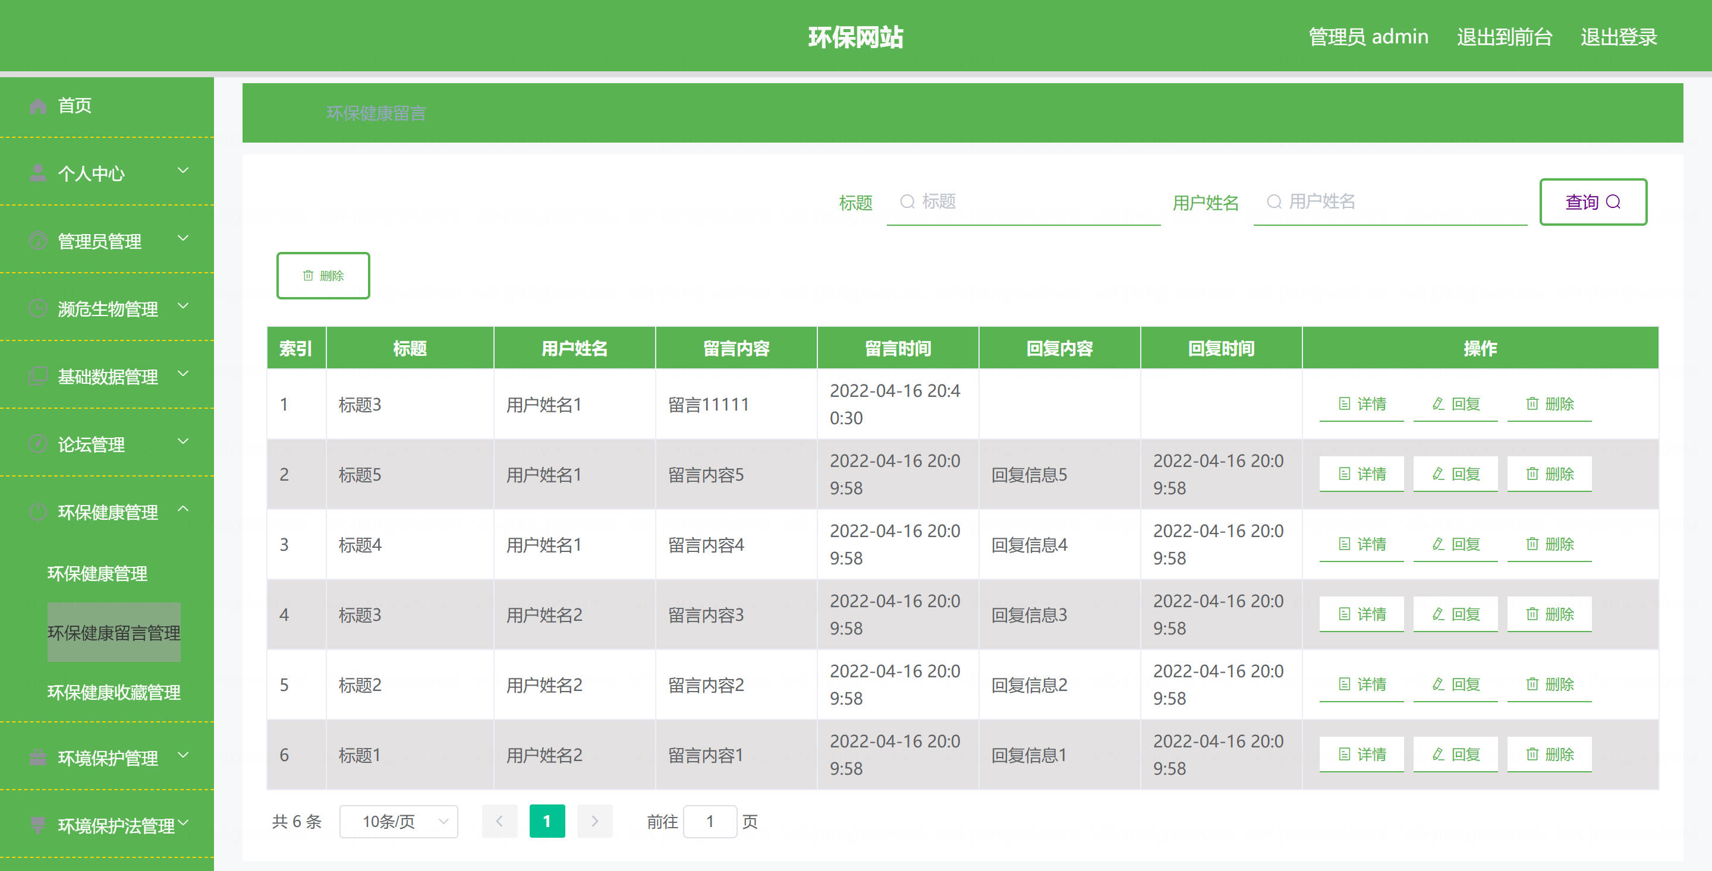Expand the 论坛管理 chevron

coord(184,442)
